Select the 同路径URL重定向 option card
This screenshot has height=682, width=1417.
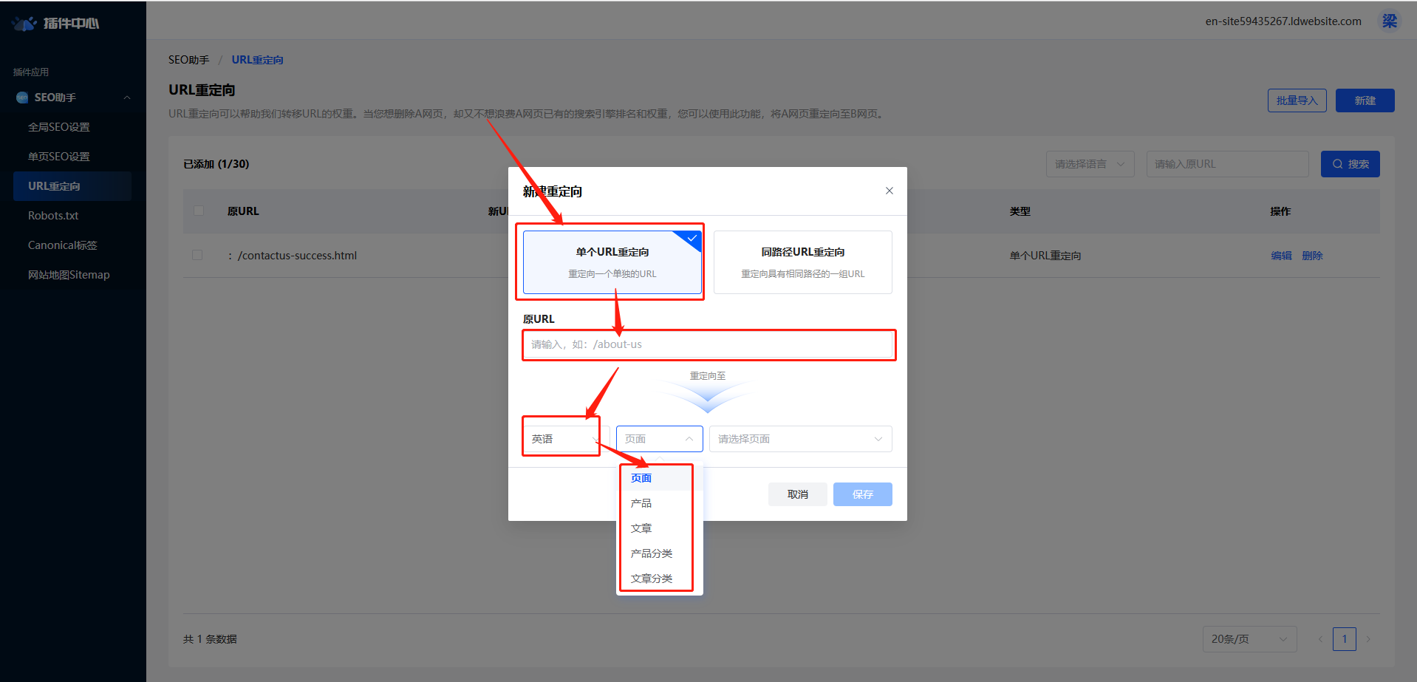point(802,262)
